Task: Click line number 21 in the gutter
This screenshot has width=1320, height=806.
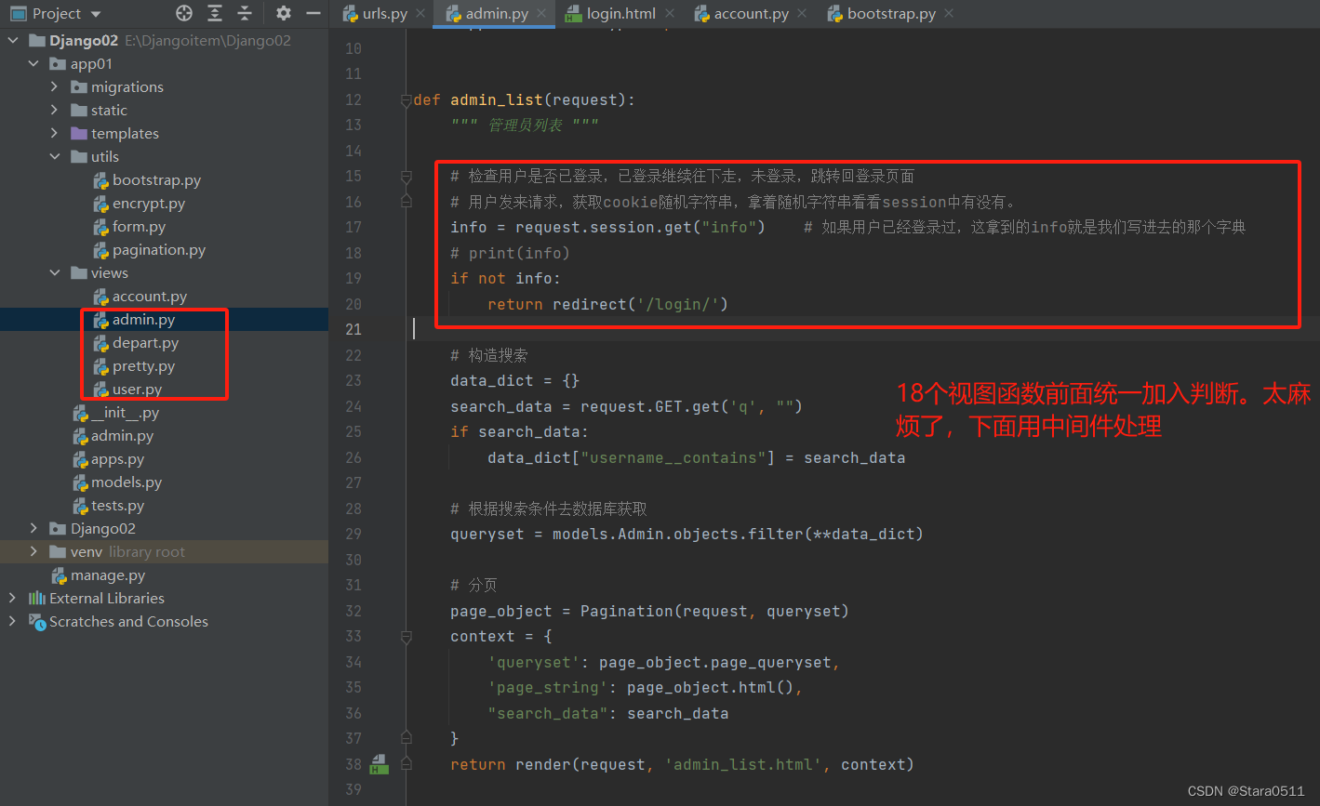Action: point(353,330)
